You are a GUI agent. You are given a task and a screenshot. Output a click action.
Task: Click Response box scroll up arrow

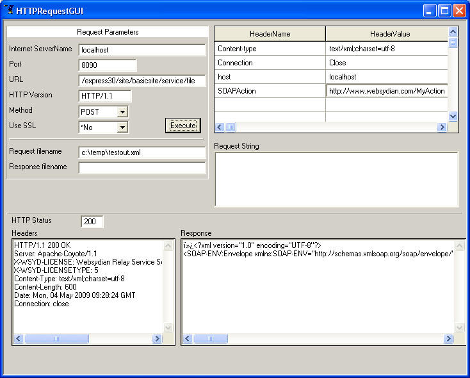460,246
